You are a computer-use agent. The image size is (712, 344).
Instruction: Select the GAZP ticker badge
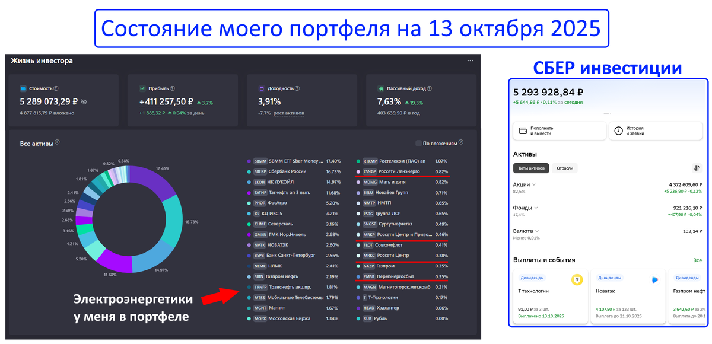369,266
